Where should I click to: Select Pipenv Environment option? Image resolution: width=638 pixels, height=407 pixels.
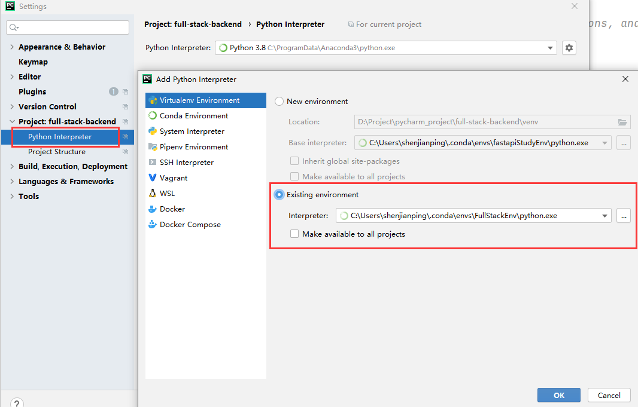205,146
